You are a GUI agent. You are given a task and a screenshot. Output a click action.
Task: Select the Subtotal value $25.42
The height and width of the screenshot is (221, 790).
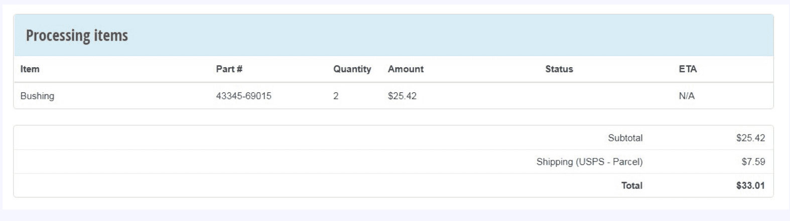click(750, 138)
